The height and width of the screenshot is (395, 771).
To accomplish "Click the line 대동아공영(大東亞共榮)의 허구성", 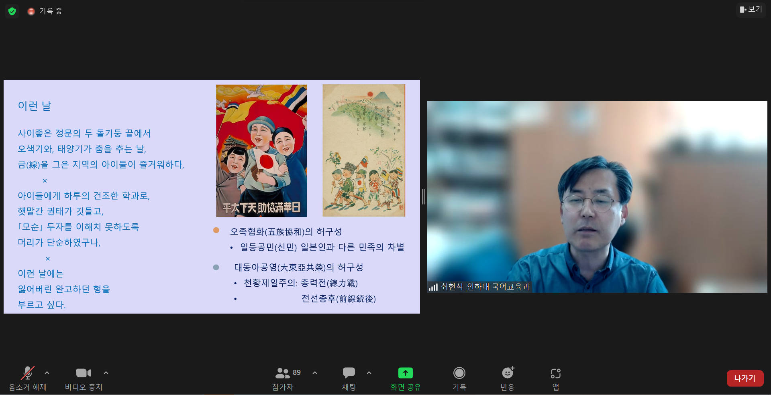I will (x=299, y=267).
